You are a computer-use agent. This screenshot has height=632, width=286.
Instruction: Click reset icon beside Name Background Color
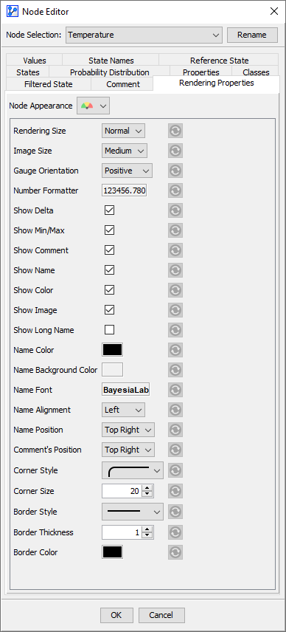coord(175,370)
